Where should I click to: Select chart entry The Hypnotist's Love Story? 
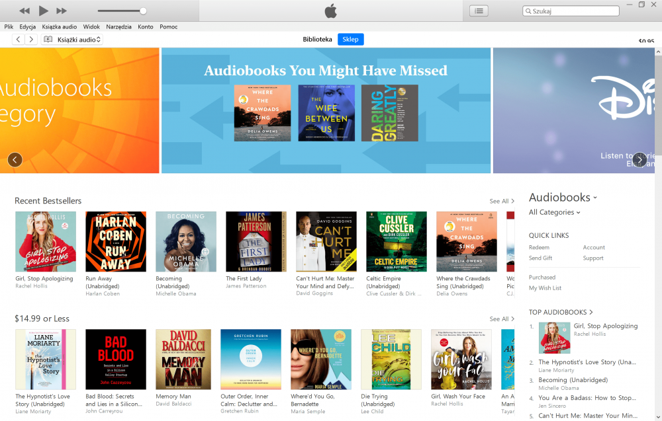coord(587,362)
